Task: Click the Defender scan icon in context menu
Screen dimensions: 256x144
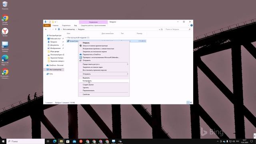Action: pyautogui.click(x=80, y=58)
